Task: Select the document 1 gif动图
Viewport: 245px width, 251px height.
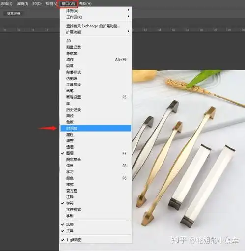Action: (x=96, y=240)
